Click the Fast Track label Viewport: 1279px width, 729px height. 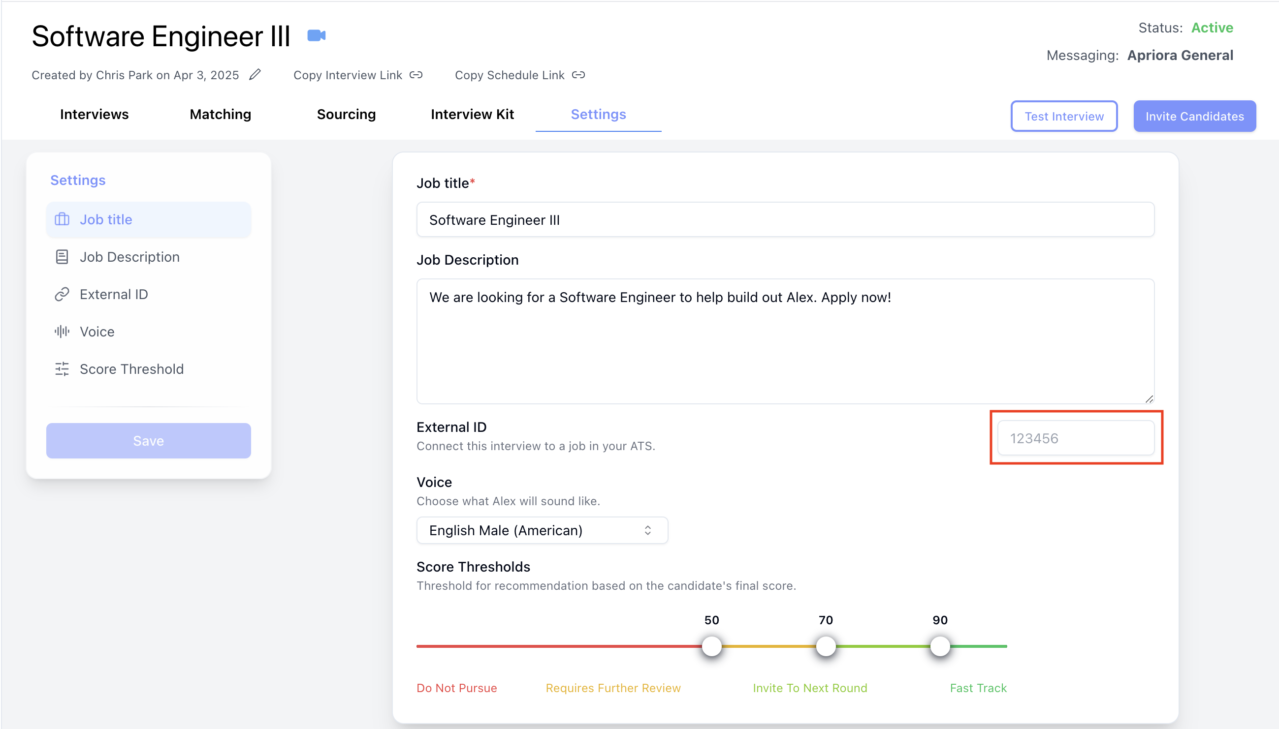click(978, 688)
